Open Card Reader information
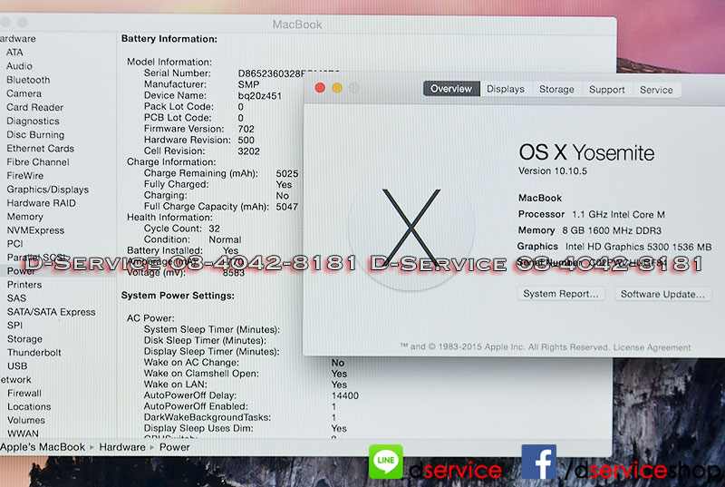The image size is (725, 487). [x=34, y=107]
